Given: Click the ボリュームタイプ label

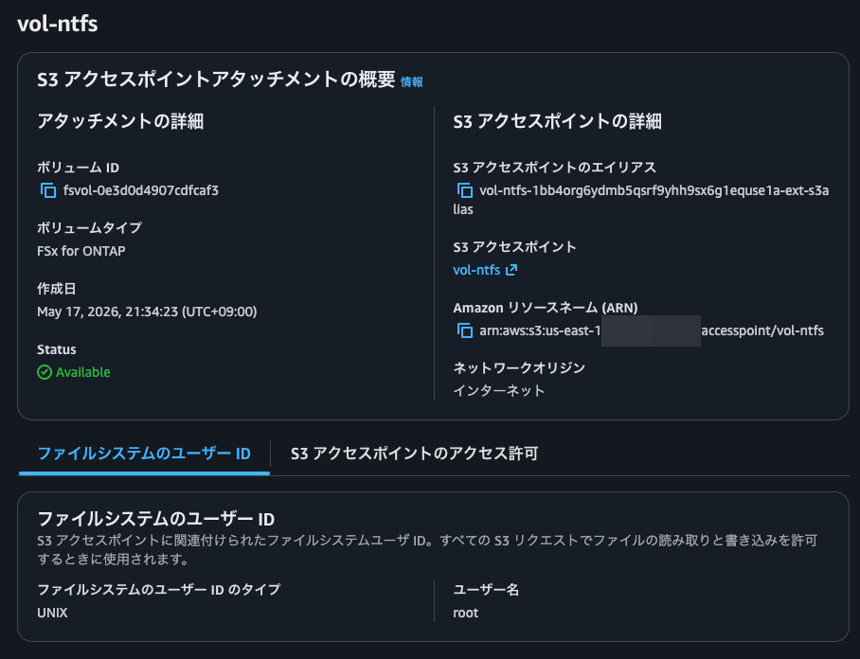Looking at the screenshot, I should tap(89, 227).
